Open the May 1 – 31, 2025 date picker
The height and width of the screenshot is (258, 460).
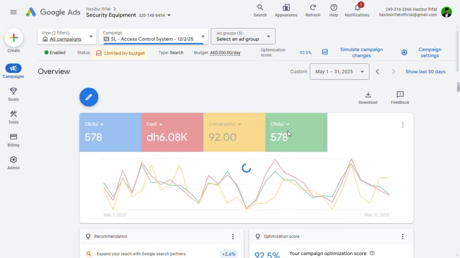[x=339, y=72]
